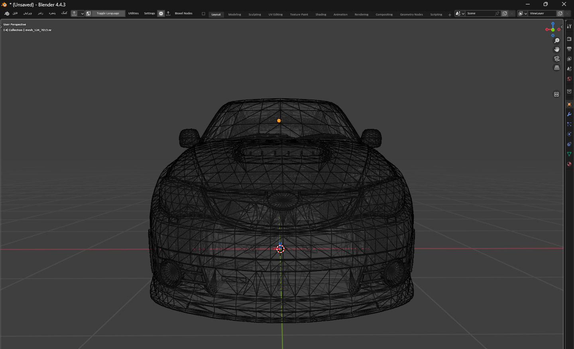Open the Object Constraints tab
This screenshot has width=574, height=349.
pos(569,144)
